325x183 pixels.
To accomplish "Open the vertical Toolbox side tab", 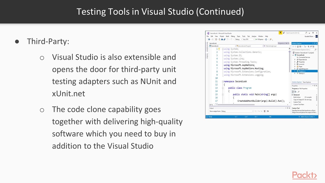I will pos(207,56).
